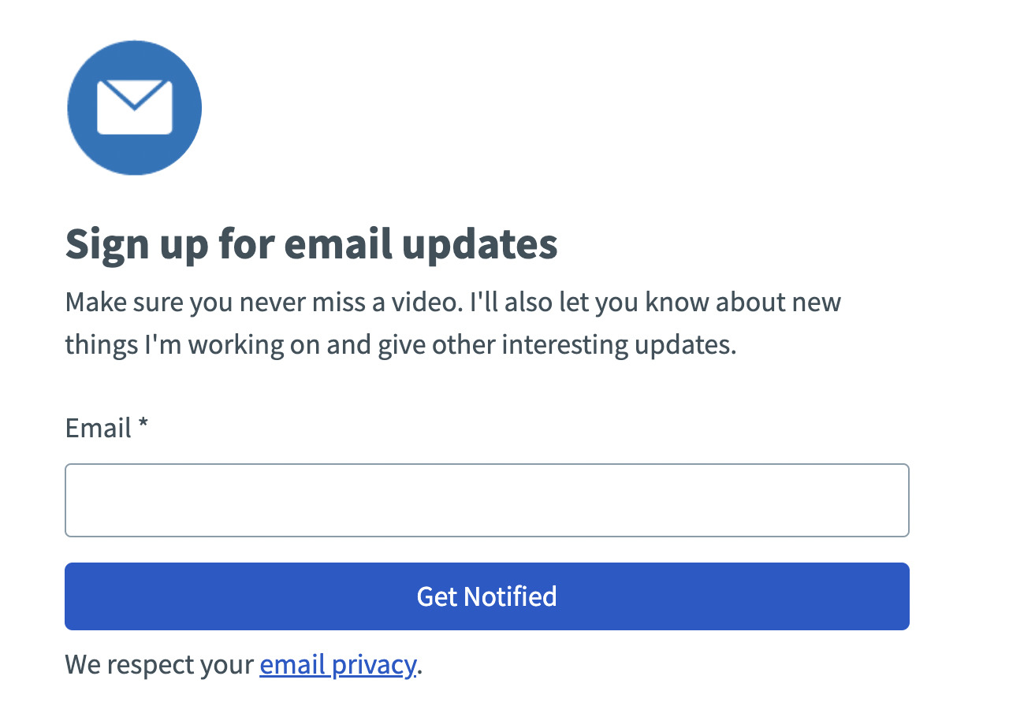This screenshot has width=1009, height=728.
Task: Click the word "privacy" in the footer link
Action: point(373,665)
